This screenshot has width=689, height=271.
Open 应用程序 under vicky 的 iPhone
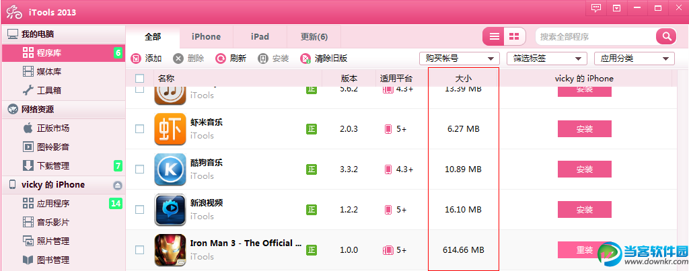tap(63, 203)
